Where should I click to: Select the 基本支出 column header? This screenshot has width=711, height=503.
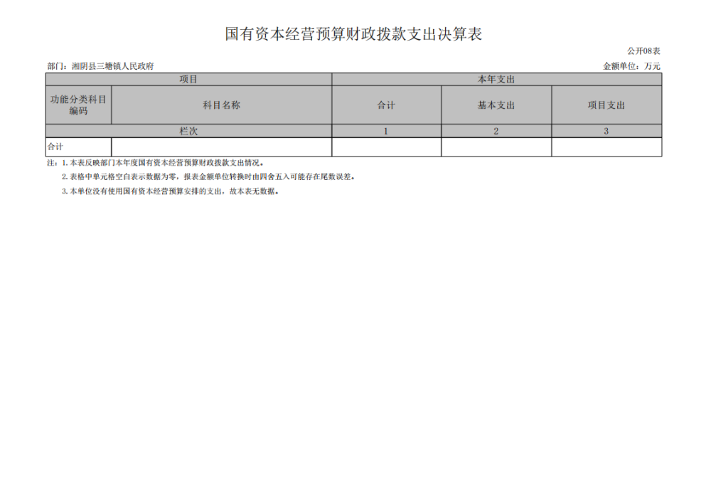[x=496, y=105]
